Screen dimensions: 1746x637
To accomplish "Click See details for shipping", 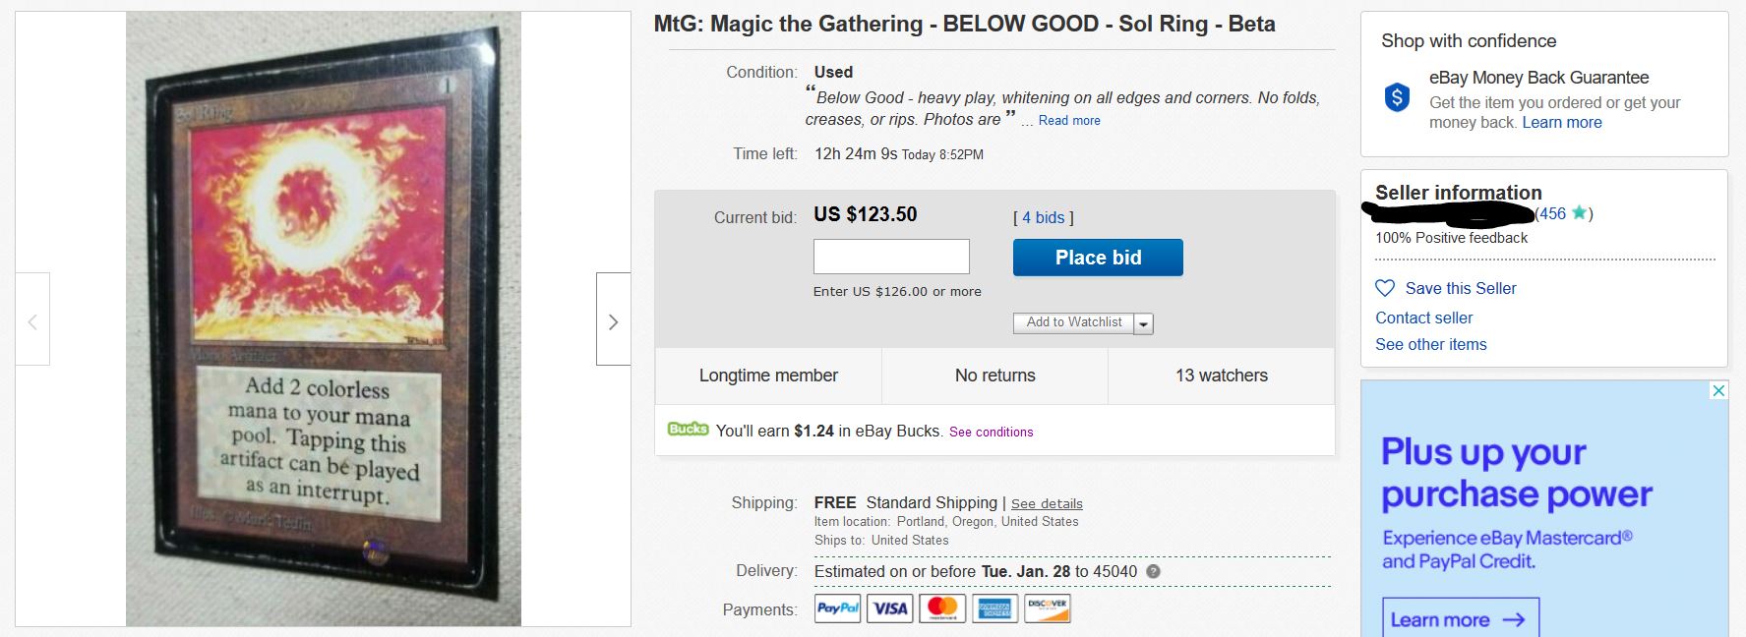I will coord(1047,503).
